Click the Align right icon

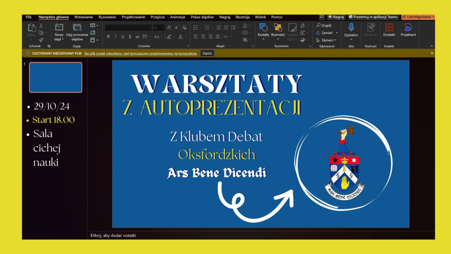coord(211,36)
